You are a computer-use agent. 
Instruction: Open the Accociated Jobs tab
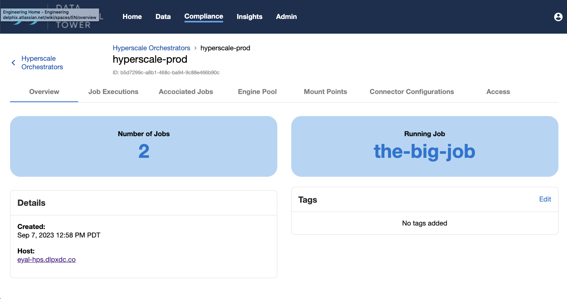186,92
